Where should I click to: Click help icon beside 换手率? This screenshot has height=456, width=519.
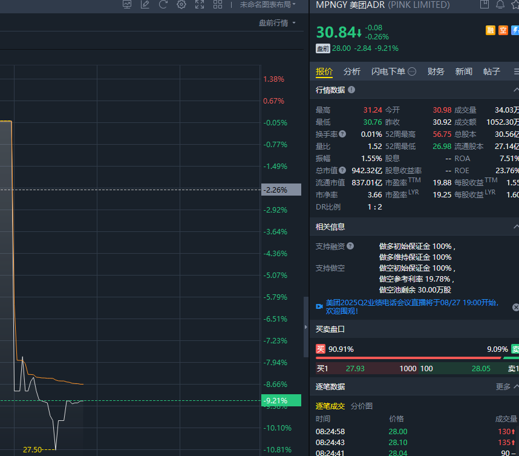342,134
